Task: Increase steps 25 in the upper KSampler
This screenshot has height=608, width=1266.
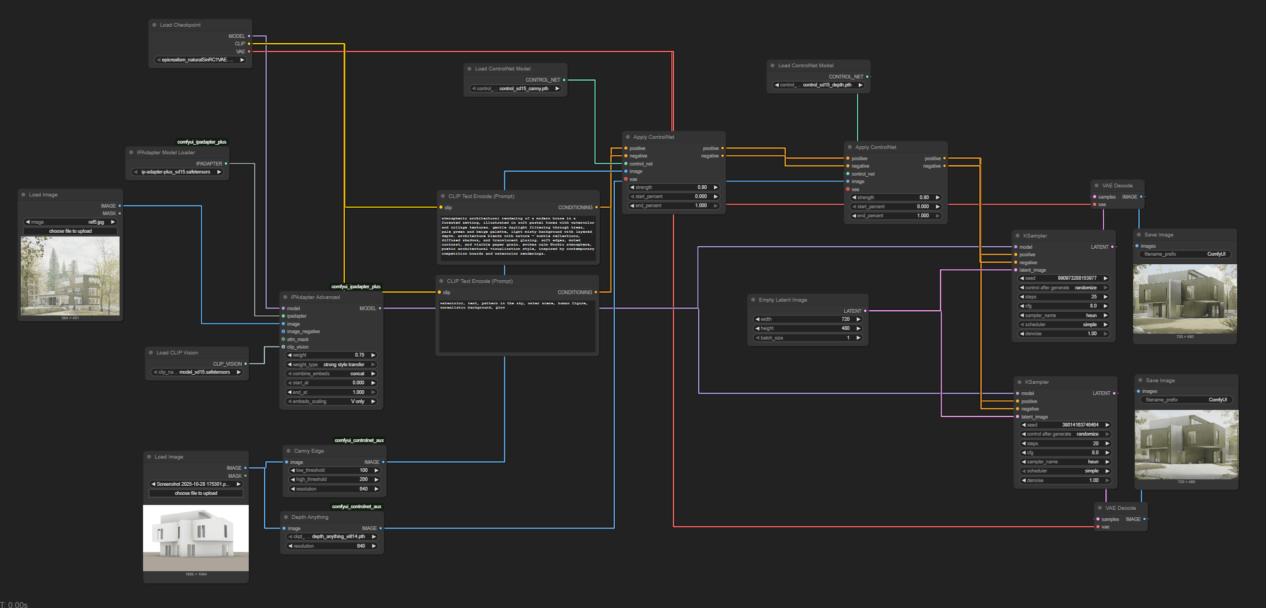Action: pyautogui.click(x=1105, y=297)
